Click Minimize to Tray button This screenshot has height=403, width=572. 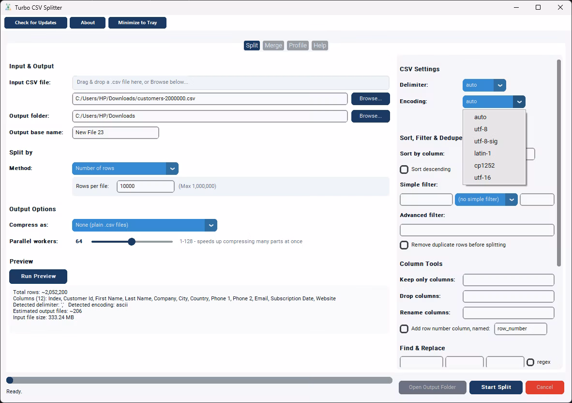click(137, 23)
